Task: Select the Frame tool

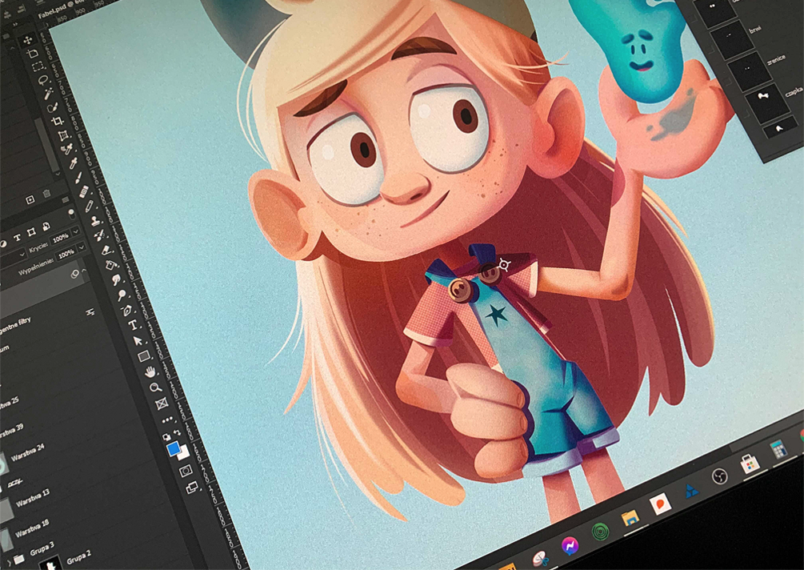Action: point(162,403)
